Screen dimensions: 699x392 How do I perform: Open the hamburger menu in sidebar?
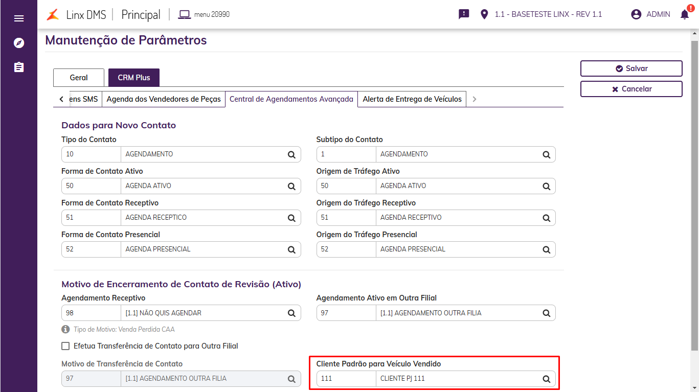[x=19, y=18]
